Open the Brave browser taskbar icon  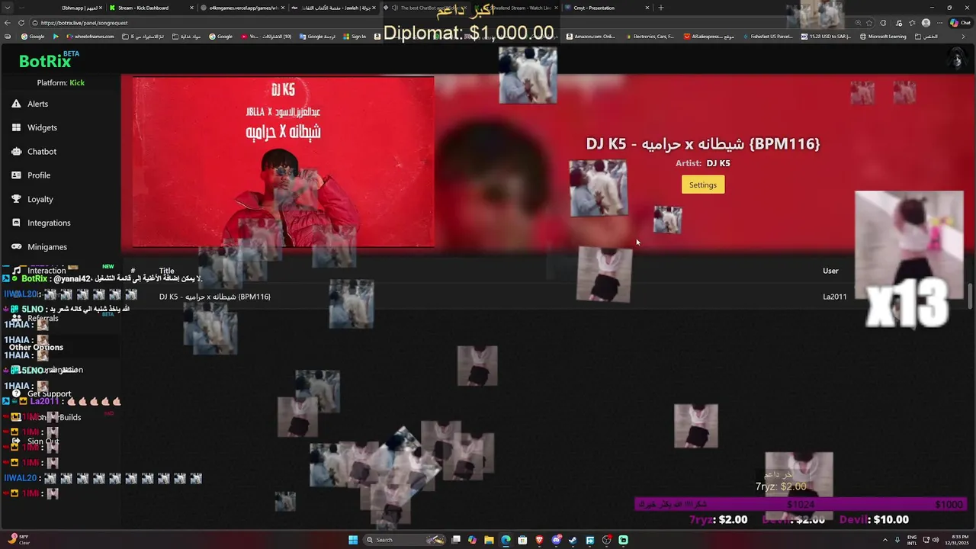[540, 540]
